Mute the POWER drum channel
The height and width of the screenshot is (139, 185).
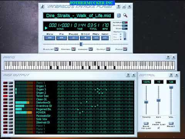(5, 112)
